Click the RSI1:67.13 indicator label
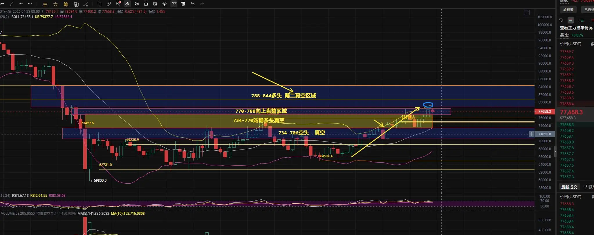594x235 pixels. pyautogui.click(x=20, y=196)
